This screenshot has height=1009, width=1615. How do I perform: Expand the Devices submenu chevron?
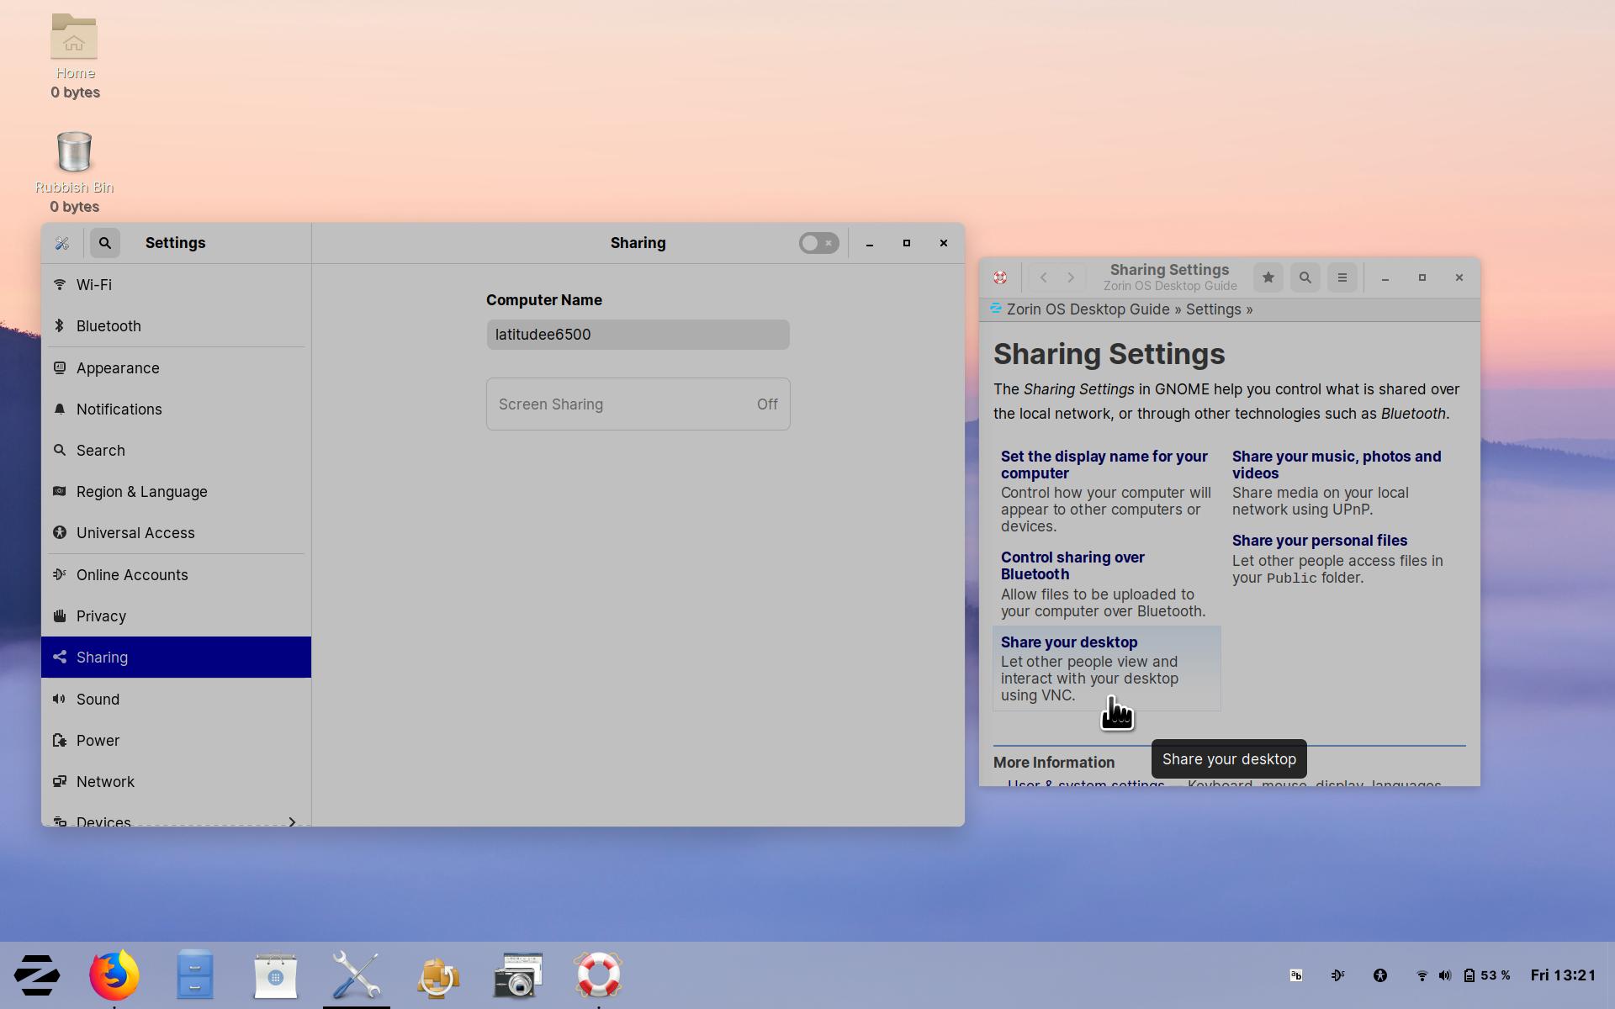pos(292,821)
